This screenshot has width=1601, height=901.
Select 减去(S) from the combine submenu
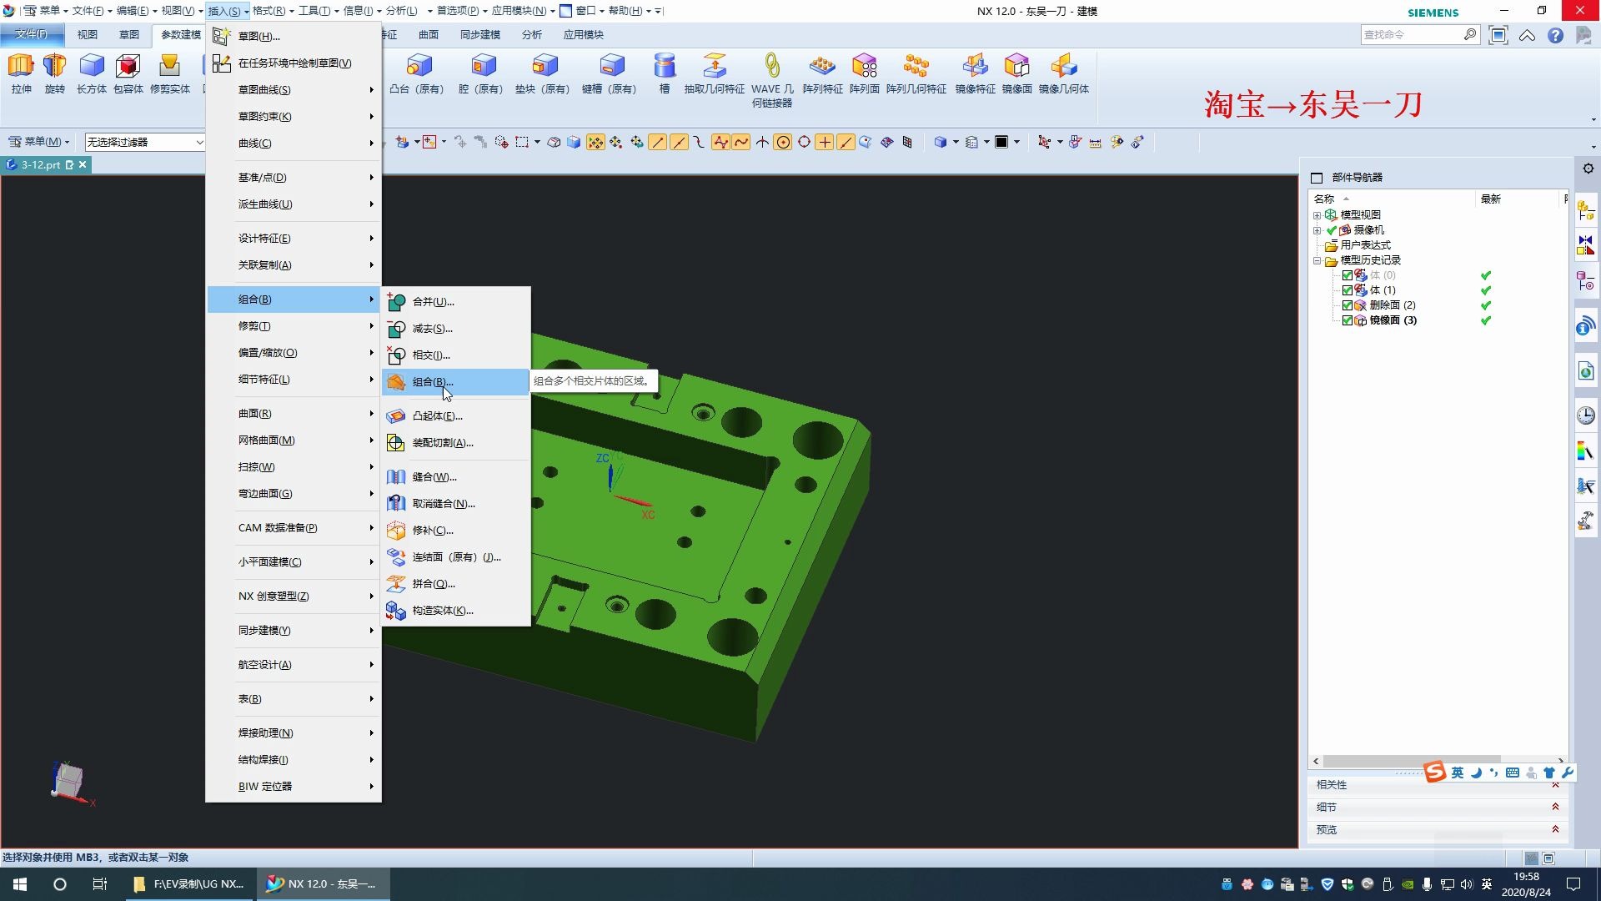click(432, 329)
